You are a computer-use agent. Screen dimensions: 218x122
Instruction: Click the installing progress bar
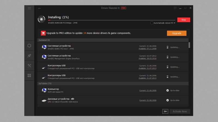(x=111, y=20)
